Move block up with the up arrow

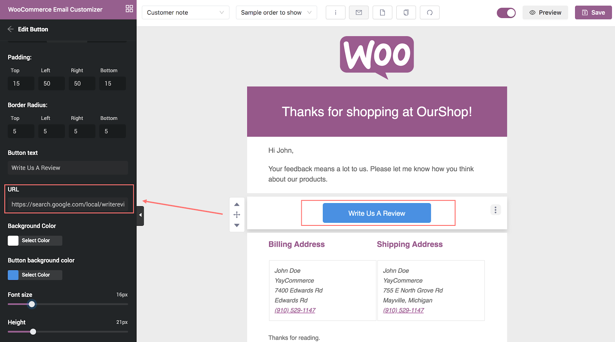pyautogui.click(x=237, y=204)
